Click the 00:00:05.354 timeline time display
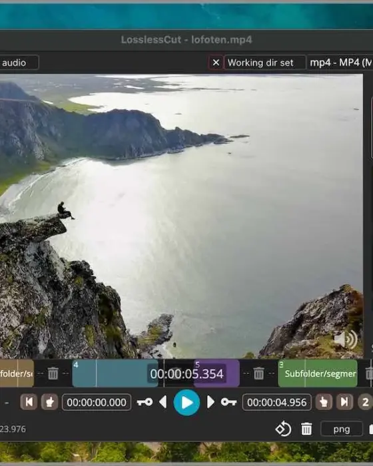The width and height of the screenshot is (373, 466). pos(186,373)
